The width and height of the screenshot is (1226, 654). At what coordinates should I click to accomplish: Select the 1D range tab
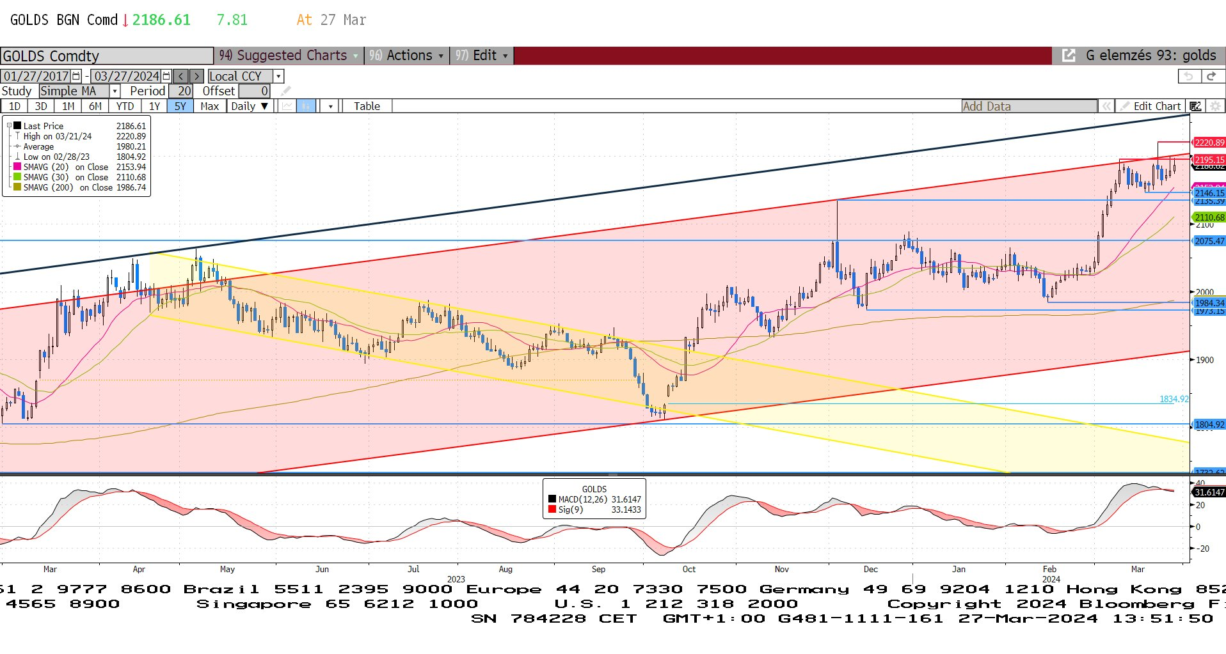pyautogui.click(x=15, y=106)
